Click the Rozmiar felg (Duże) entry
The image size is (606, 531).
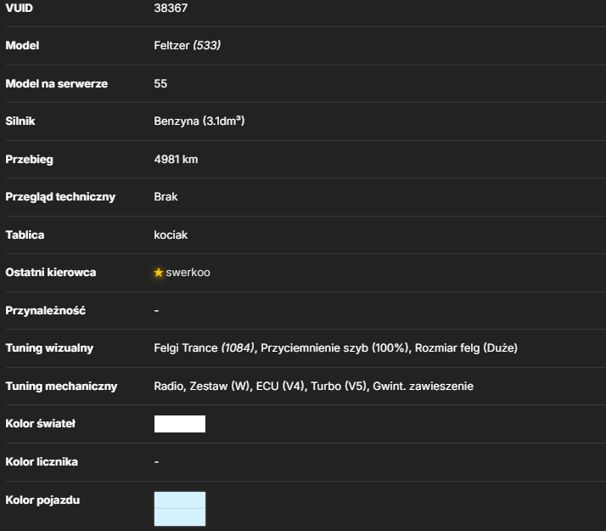tap(466, 348)
